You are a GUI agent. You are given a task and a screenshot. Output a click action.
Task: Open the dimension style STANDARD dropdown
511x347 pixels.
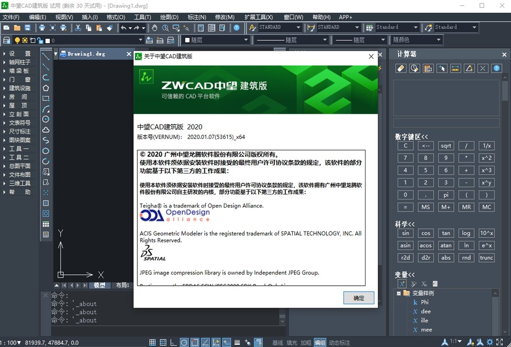point(339,27)
